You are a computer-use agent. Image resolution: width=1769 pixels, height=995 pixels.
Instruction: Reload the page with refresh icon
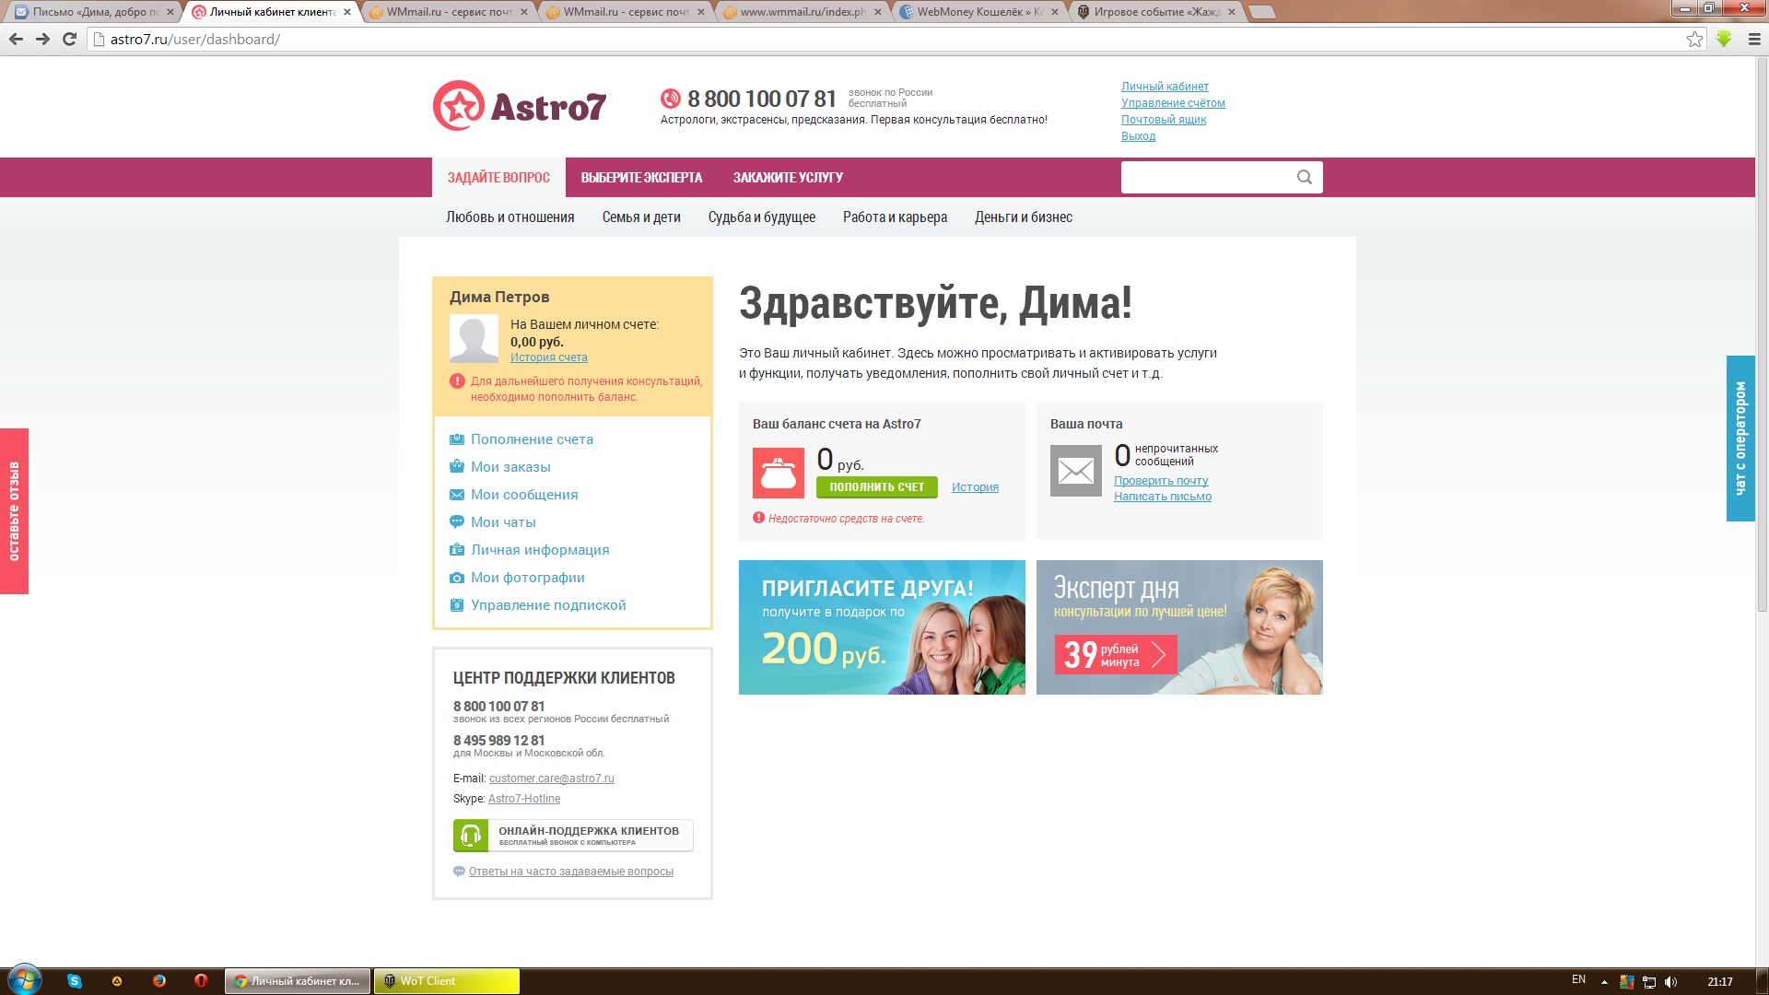click(69, 39)
